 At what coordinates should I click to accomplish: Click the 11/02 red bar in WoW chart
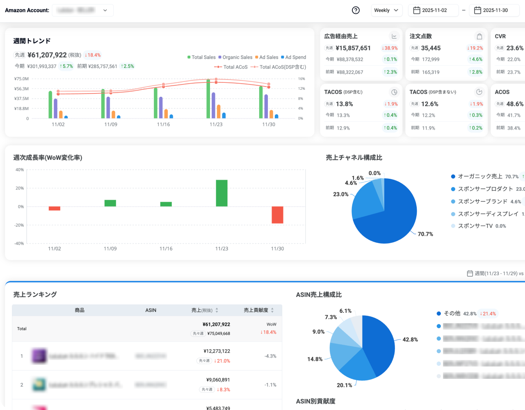click(x=55, y=208)
